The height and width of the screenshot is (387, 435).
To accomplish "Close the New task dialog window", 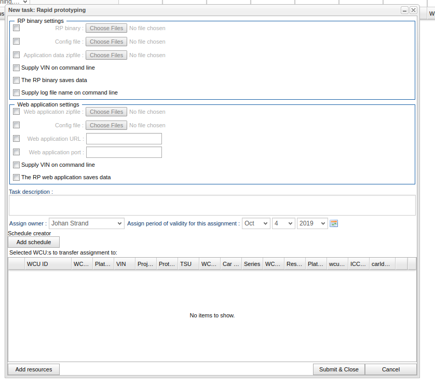I will tap(413, 10).
